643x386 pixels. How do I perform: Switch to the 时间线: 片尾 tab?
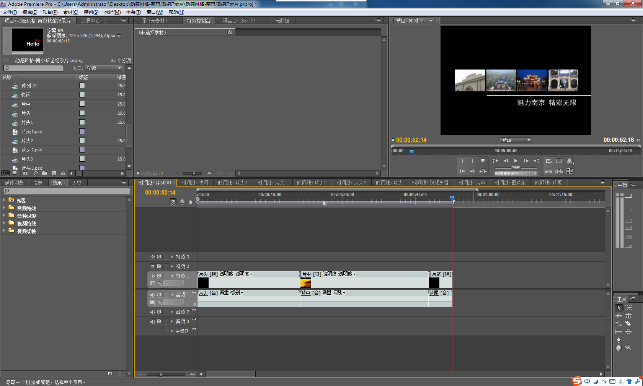[x=548, y=183]
